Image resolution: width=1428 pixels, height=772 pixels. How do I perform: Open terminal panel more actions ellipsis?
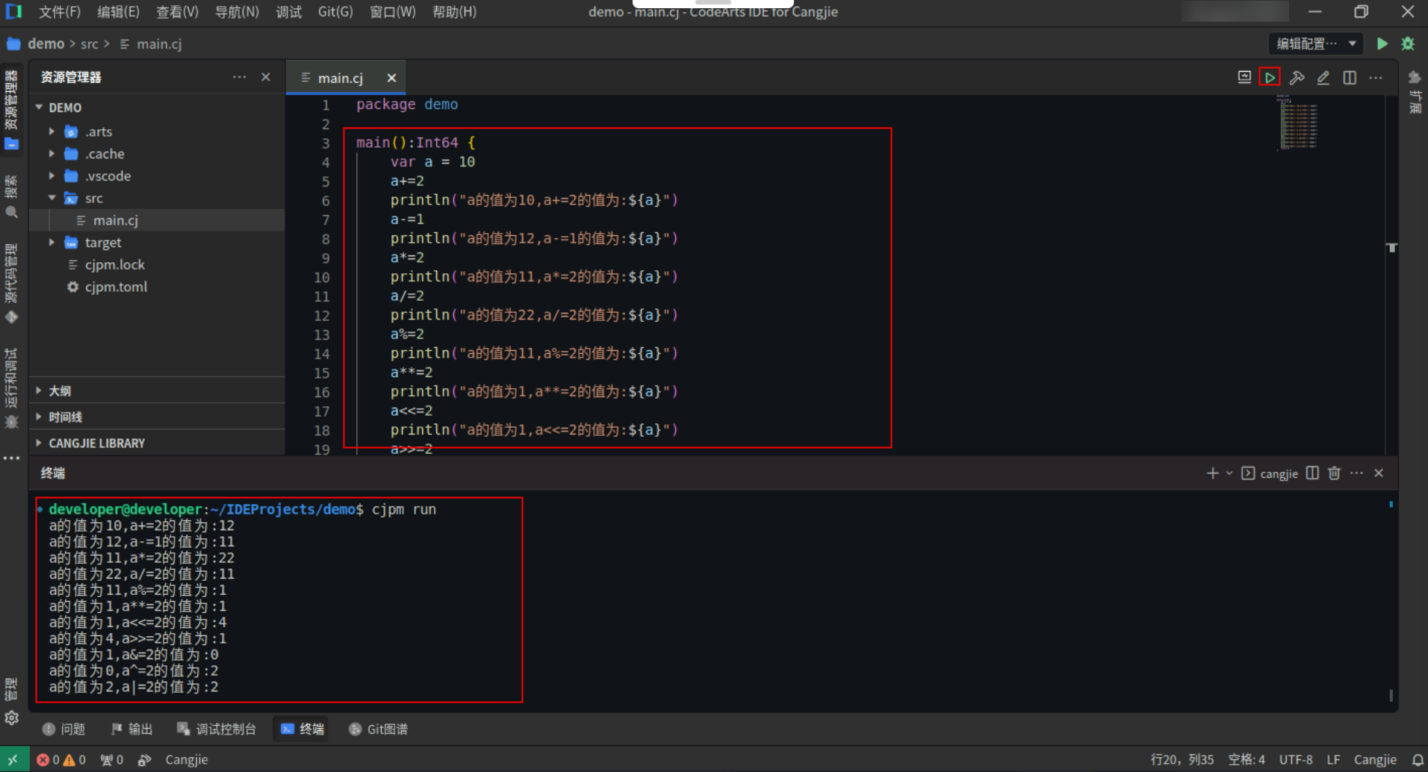(1357, 473)
